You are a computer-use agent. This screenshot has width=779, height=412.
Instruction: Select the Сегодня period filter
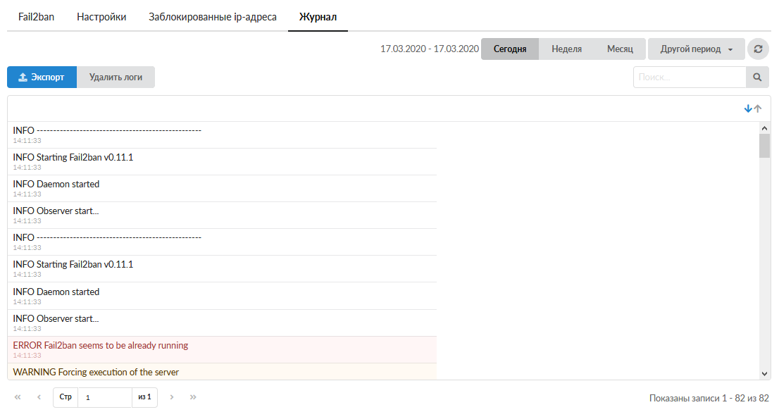click(x=510, y=49)
